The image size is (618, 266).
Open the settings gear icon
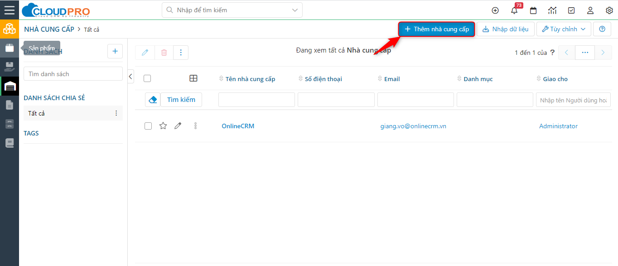click(x=609, y=10)
